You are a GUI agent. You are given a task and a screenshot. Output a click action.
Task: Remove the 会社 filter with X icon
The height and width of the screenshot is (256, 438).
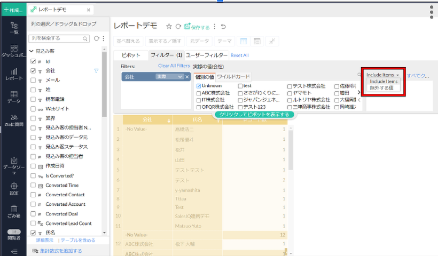[187, 77]
